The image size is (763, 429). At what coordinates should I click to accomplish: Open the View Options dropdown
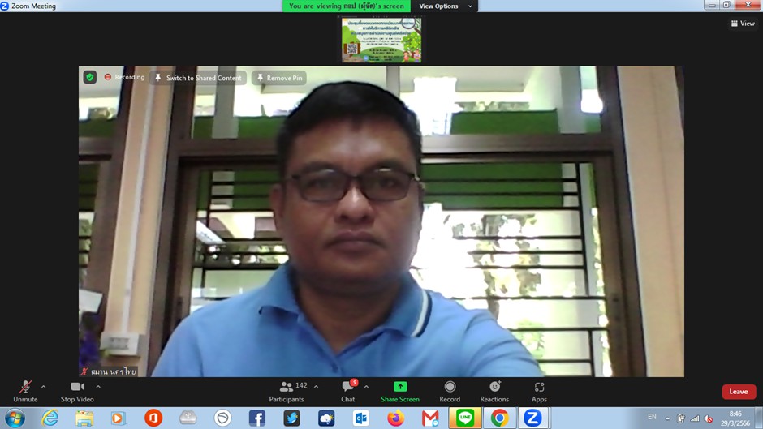tap(445, 6)
